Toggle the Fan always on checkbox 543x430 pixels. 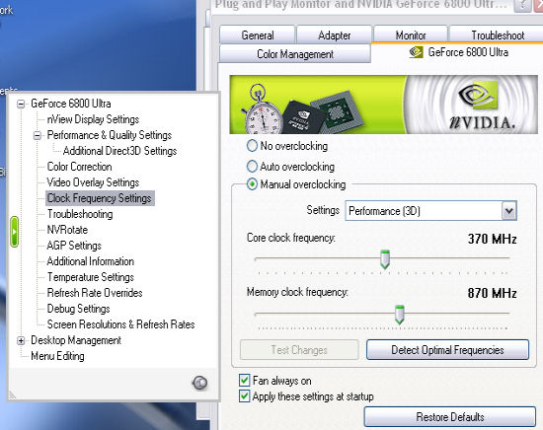click(244, 380)
